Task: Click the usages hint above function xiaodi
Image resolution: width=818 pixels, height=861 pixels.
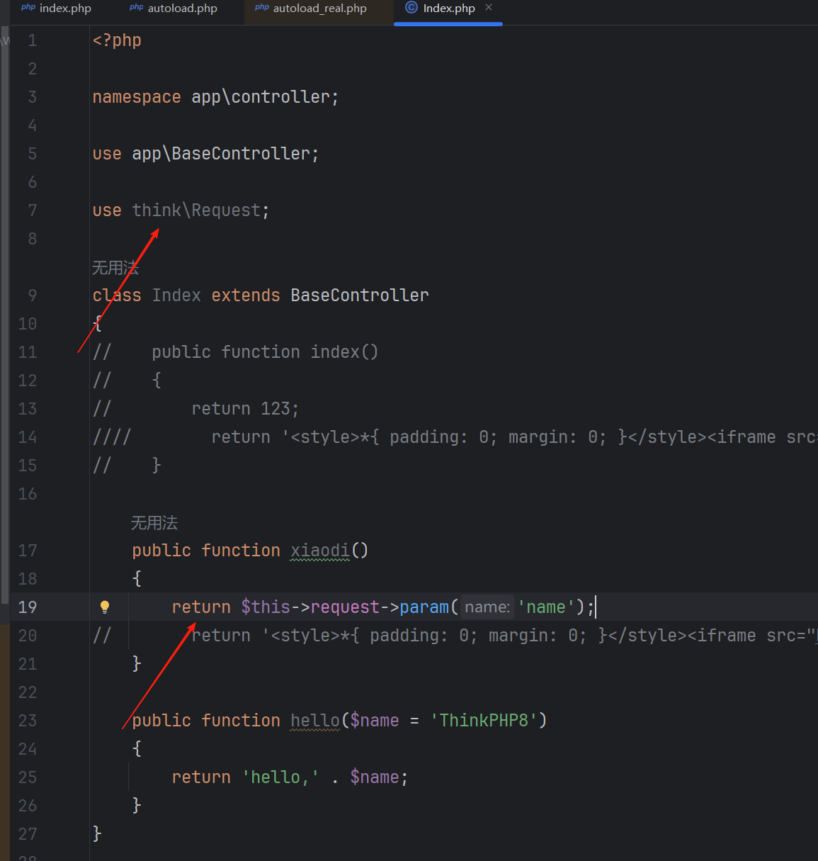Action: point(154,523)
